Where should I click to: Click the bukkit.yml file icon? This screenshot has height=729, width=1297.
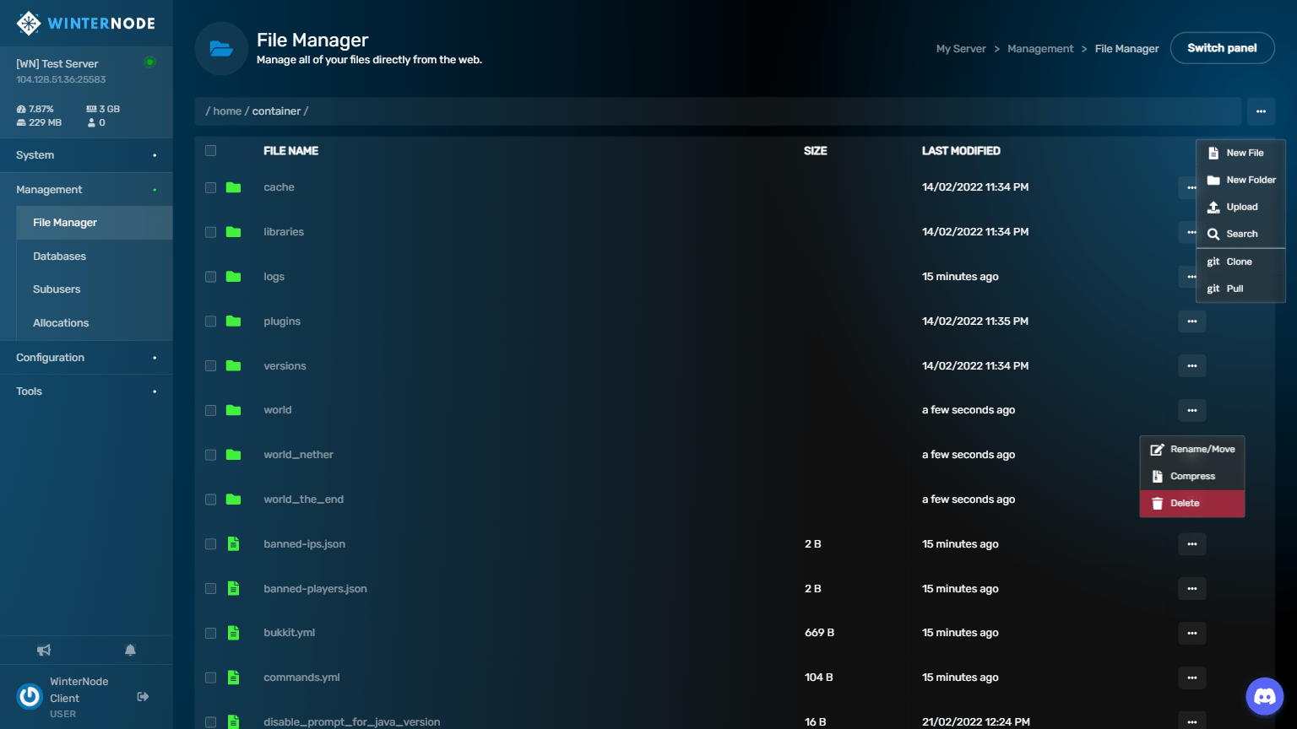[234, 633]
